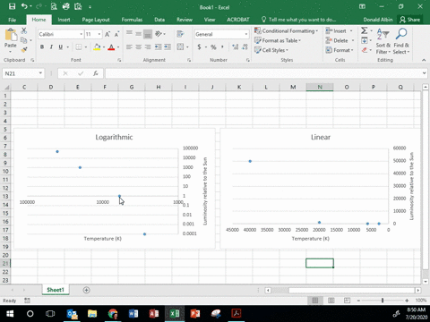The width and height of the screenshot is (430, 322).
Task: Open Windows Start menu
Action: pos(10,313)
